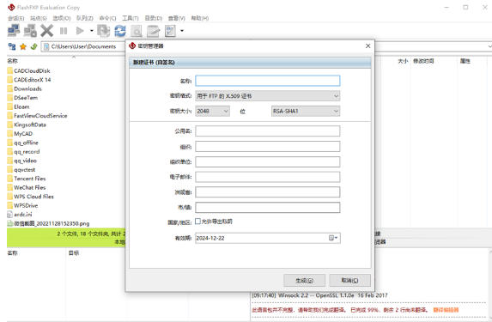The height and width of the screenshot is (322, 492).
Task: Click the CADCloudDisk folder icon
Action: 10,70
